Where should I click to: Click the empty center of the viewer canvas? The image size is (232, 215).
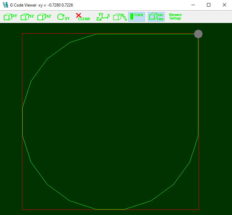point(110,120)
